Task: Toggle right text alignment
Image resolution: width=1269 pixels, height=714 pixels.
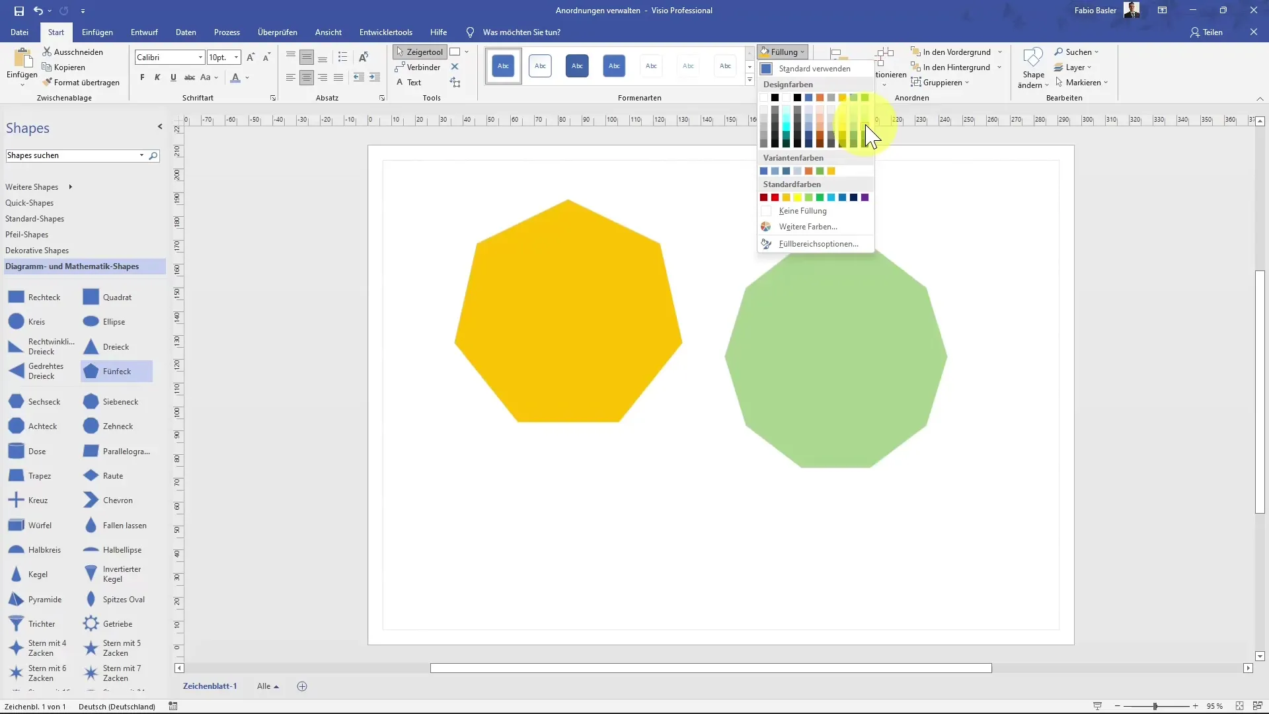Action: [x=323, y=78]
